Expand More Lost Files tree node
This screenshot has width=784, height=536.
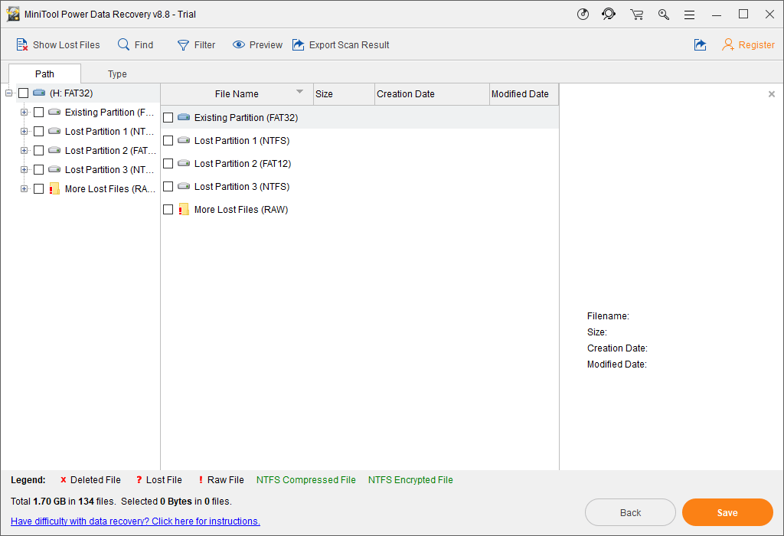click(24, 189)
